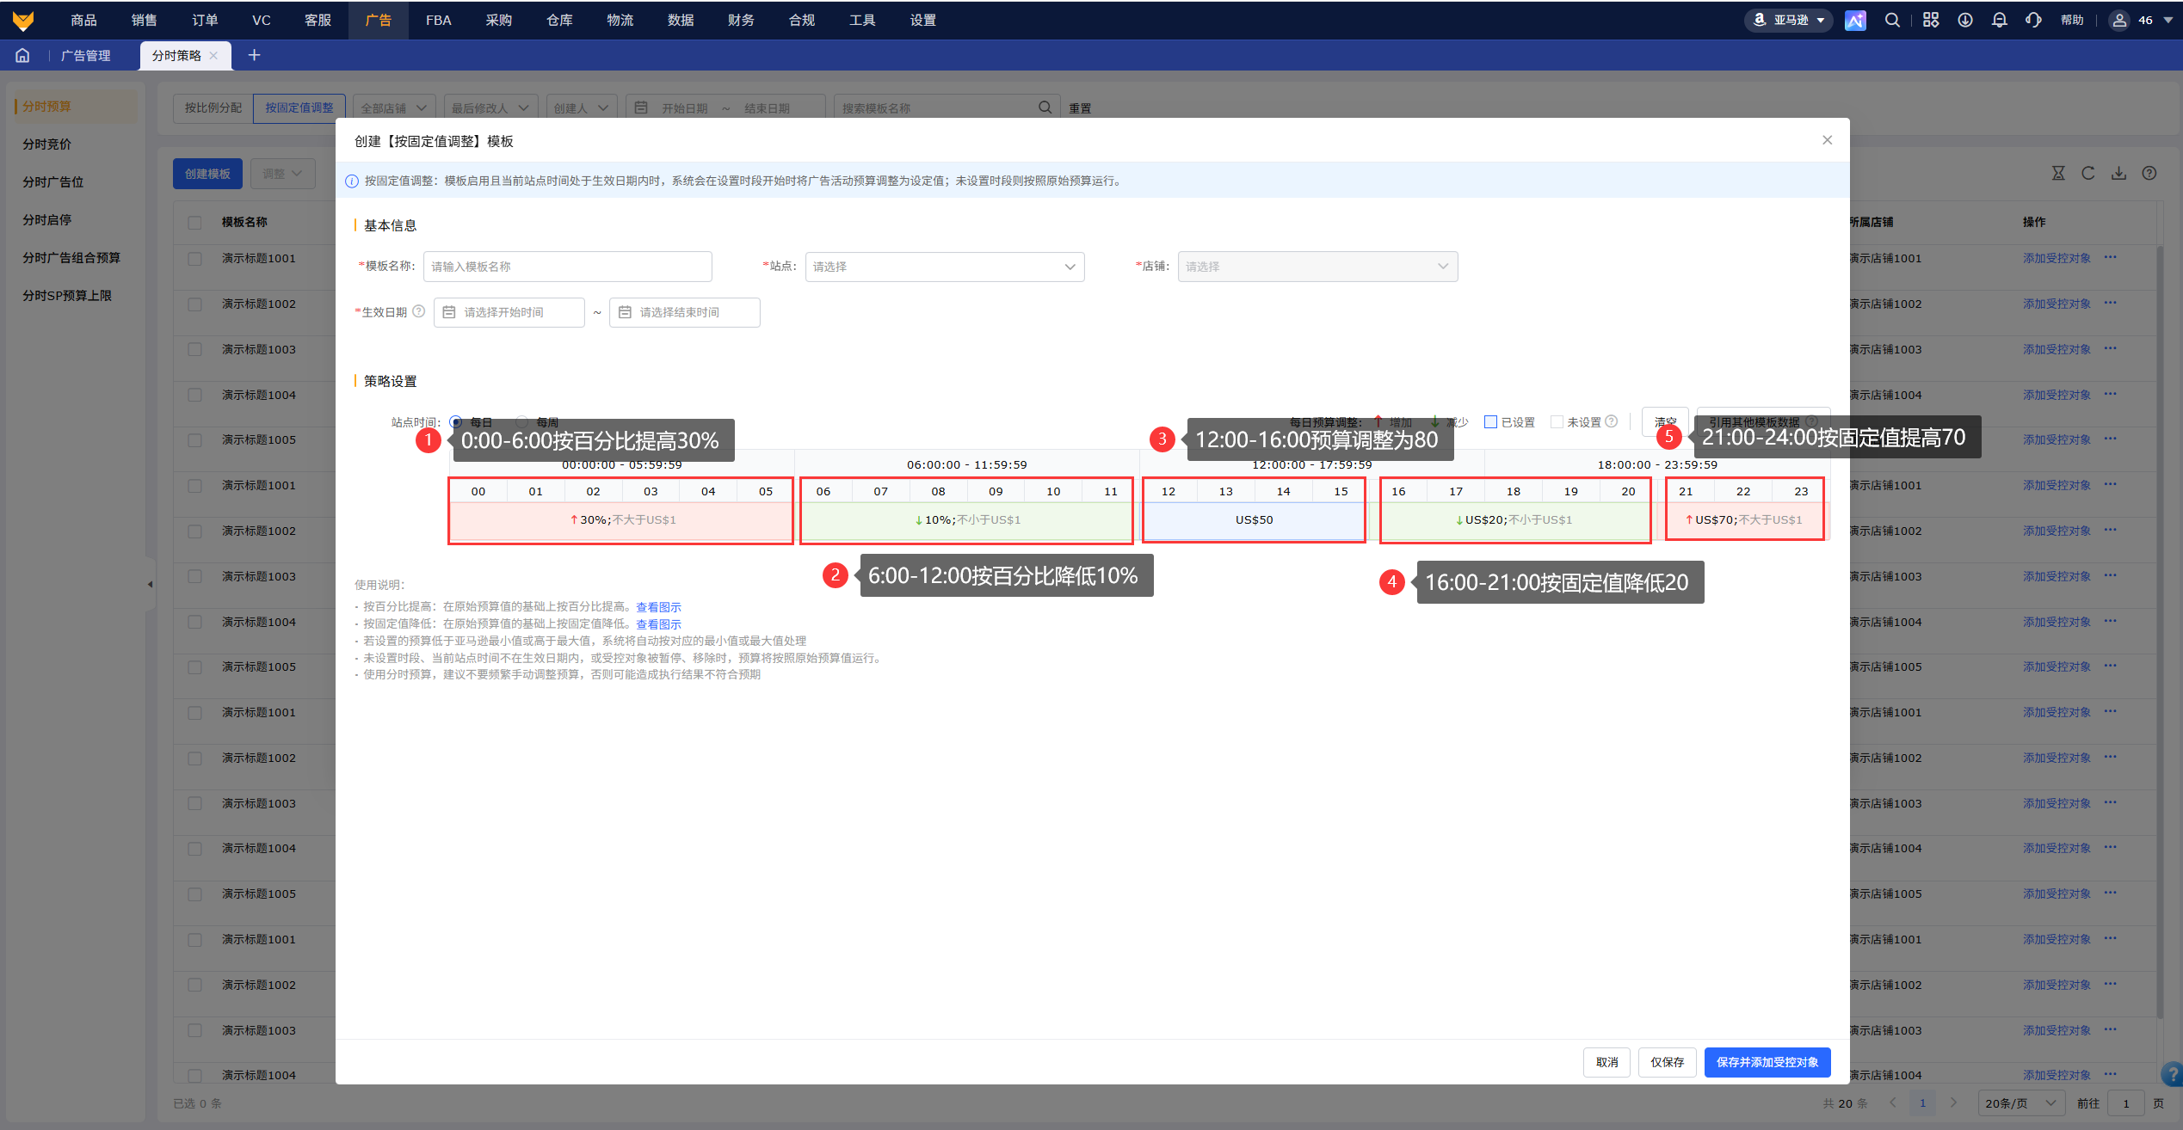Close the create template dialog

pyautogui.click(x=1827, y=140)
